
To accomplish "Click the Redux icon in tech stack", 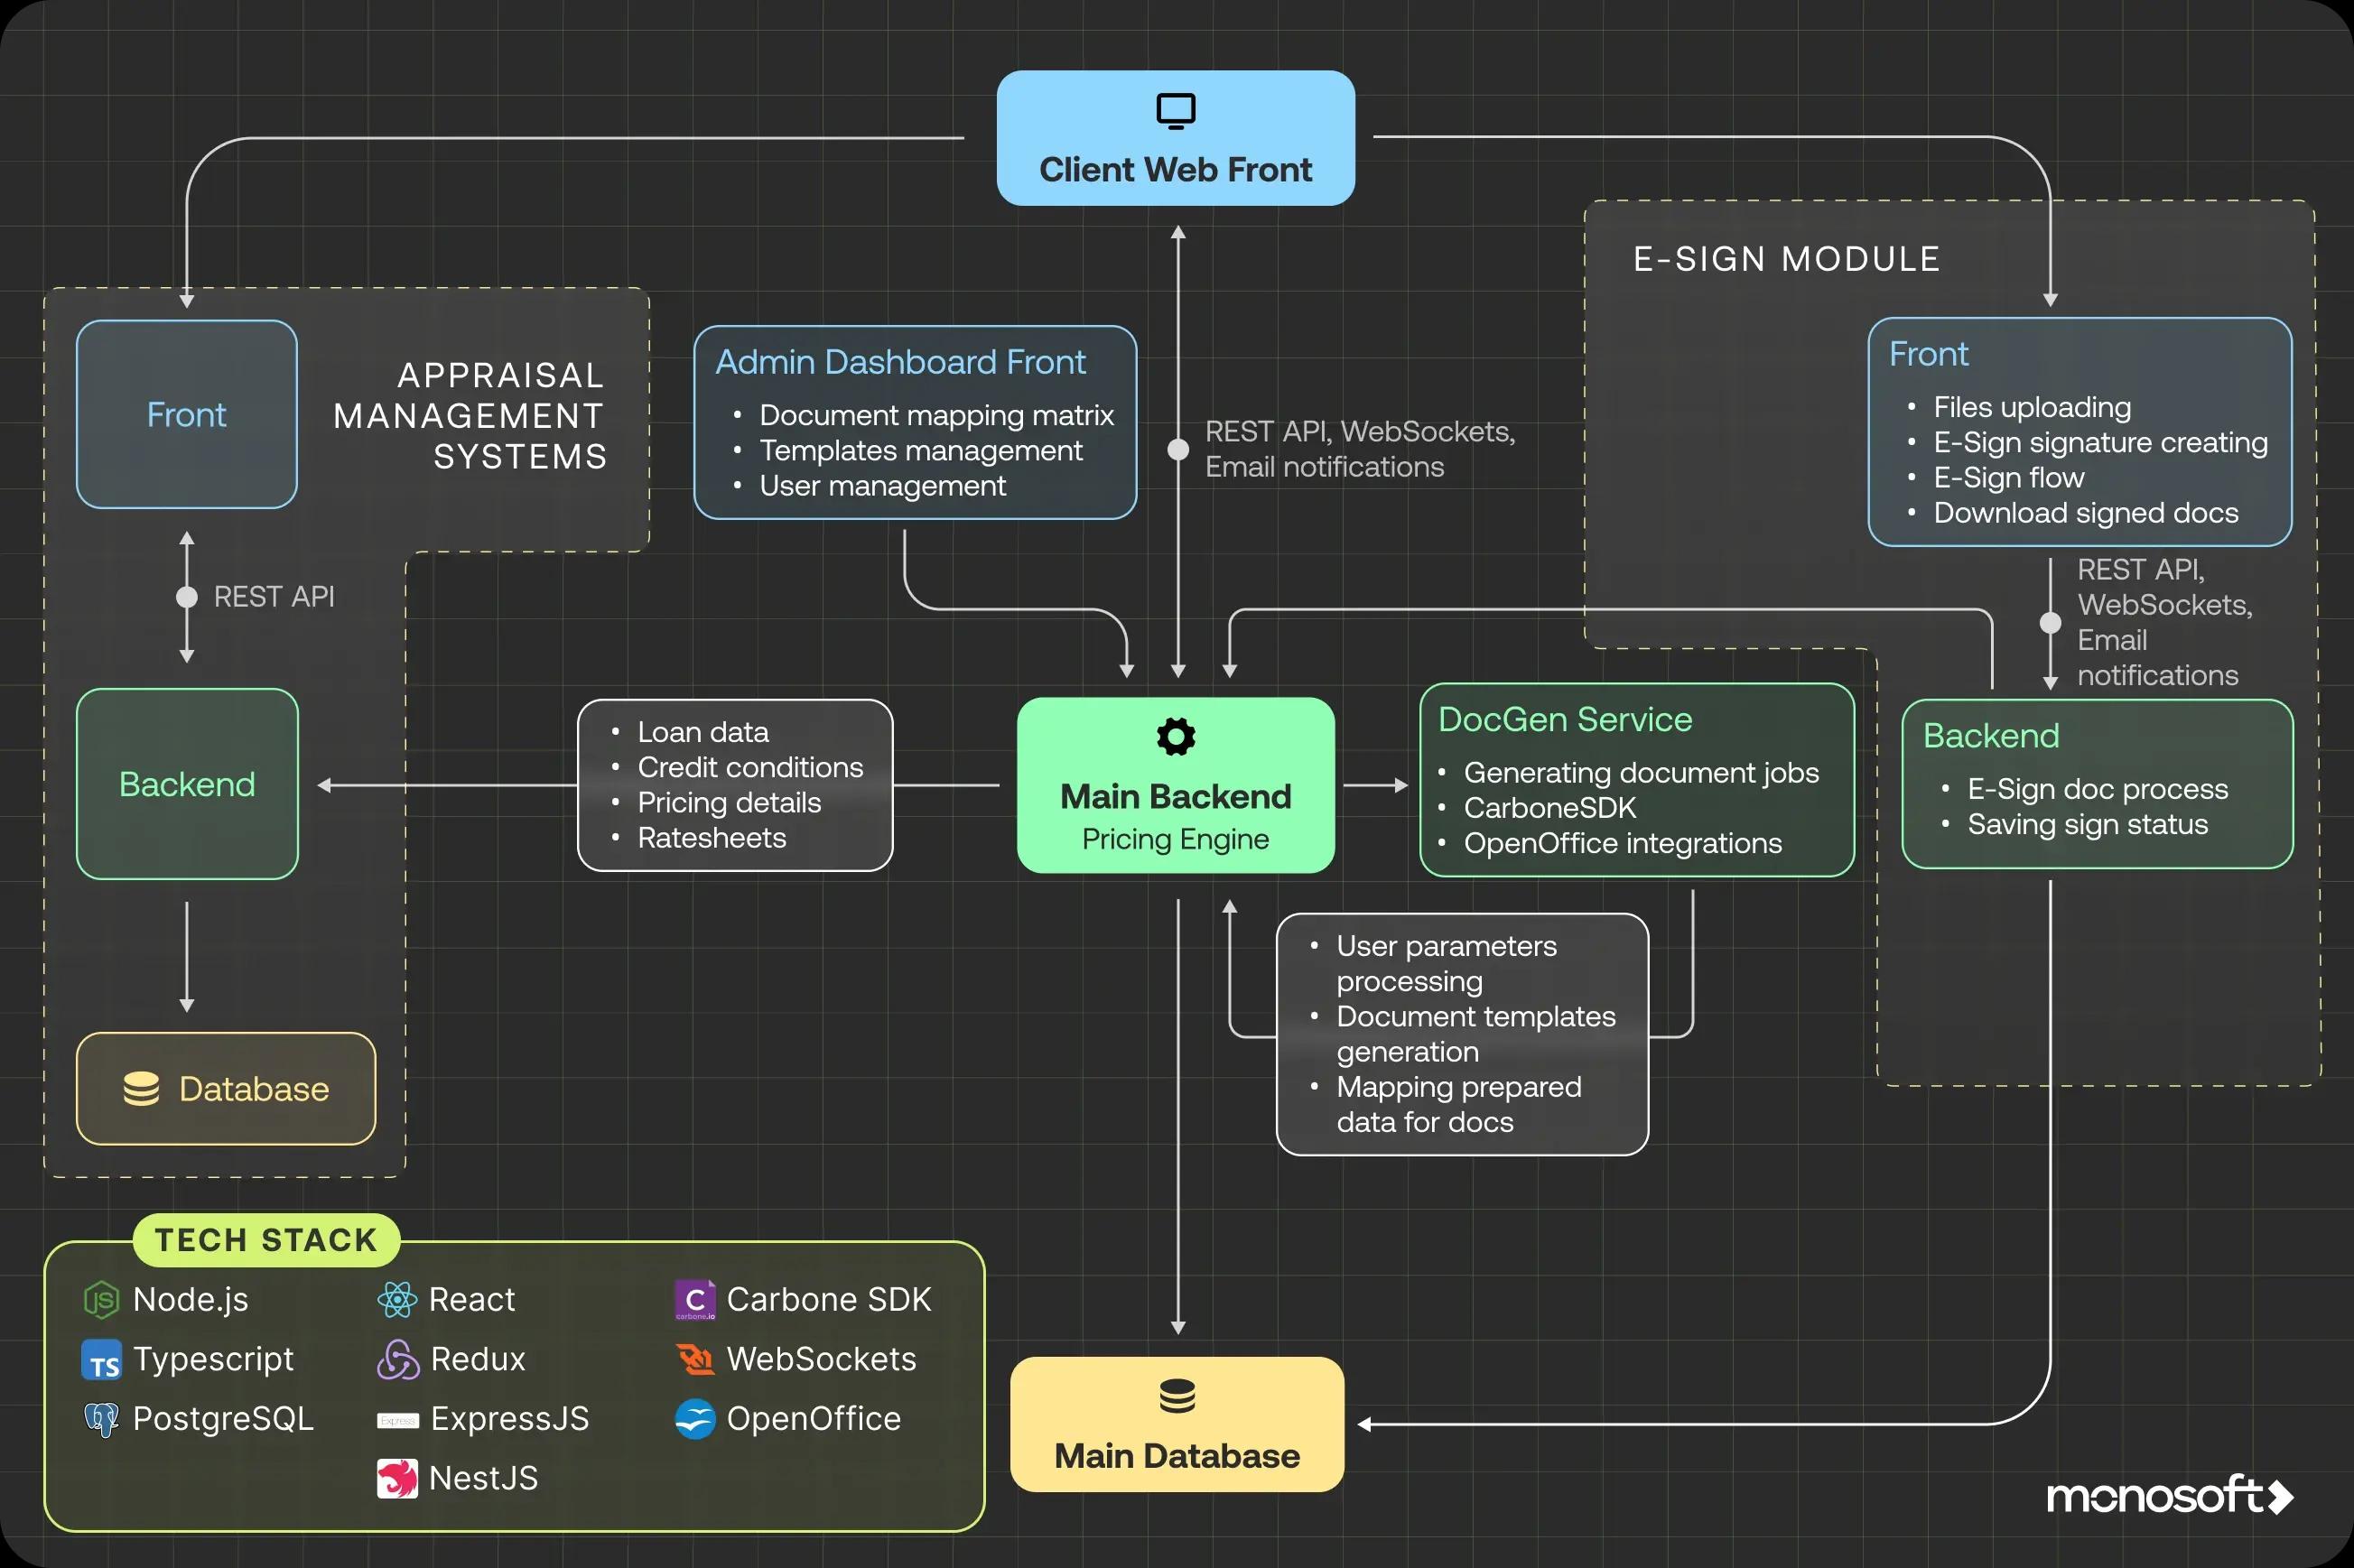I will click(x=397, y=1359).
